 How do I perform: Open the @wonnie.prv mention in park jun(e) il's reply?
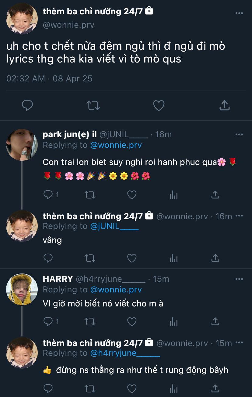[116, 145]
